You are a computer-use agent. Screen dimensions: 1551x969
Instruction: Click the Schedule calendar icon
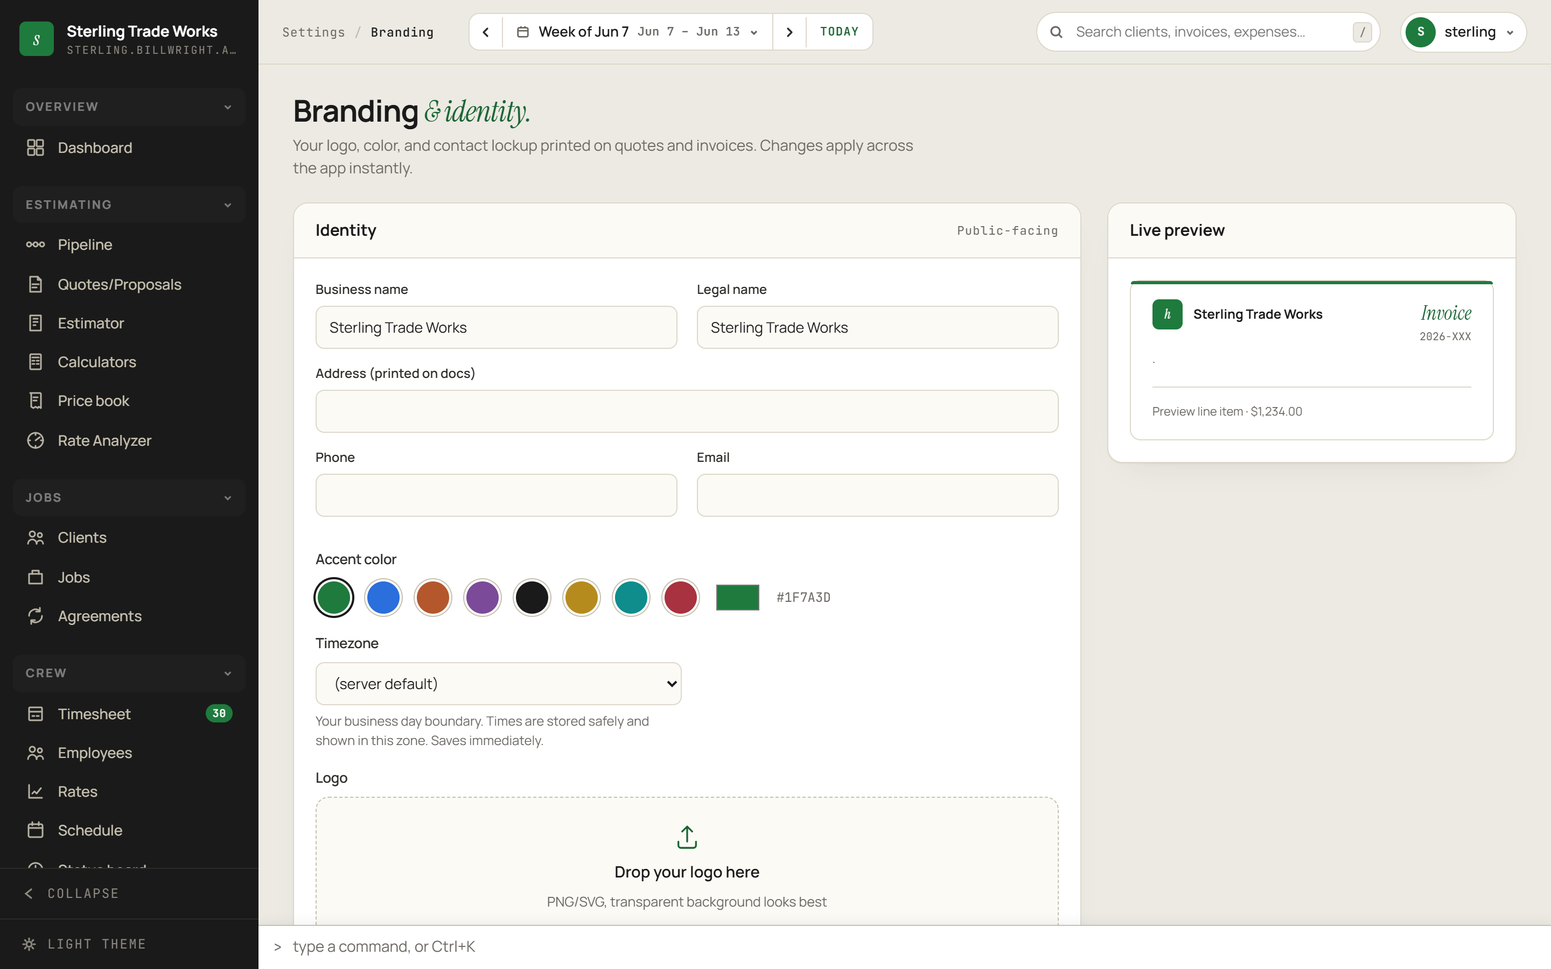point(35,830)
